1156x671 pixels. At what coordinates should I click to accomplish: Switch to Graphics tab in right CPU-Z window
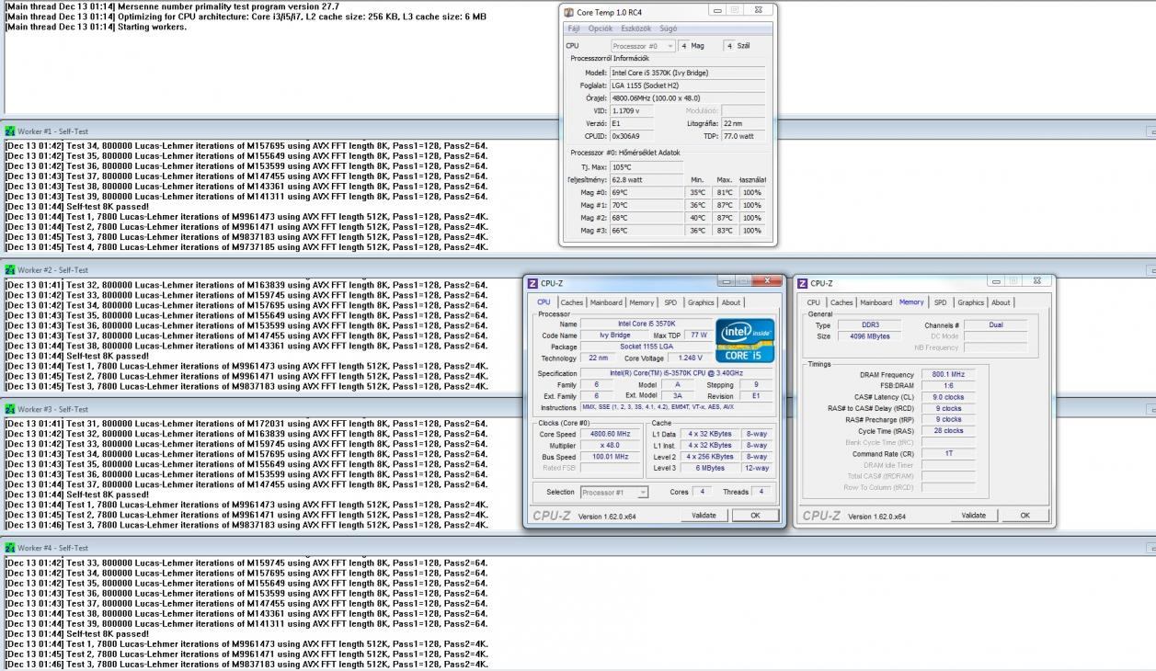(970, 302)
